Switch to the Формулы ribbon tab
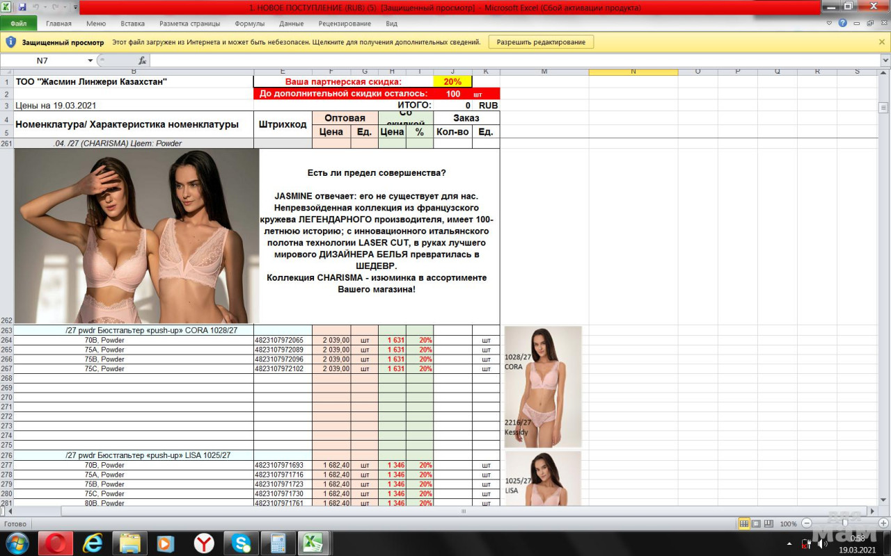This screenshot has height=556, width=891. click(x=249, y=23)
